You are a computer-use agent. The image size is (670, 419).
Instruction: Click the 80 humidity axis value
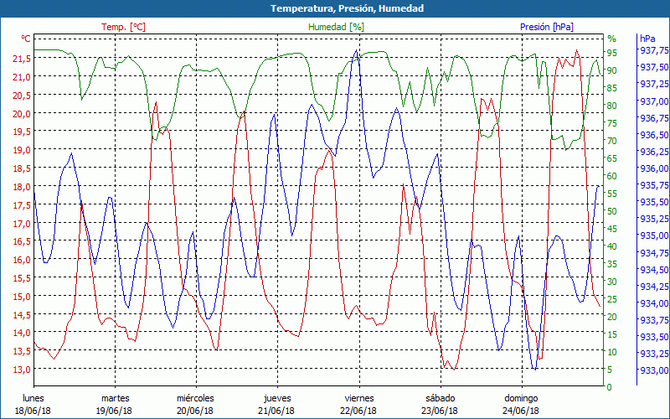612,106
